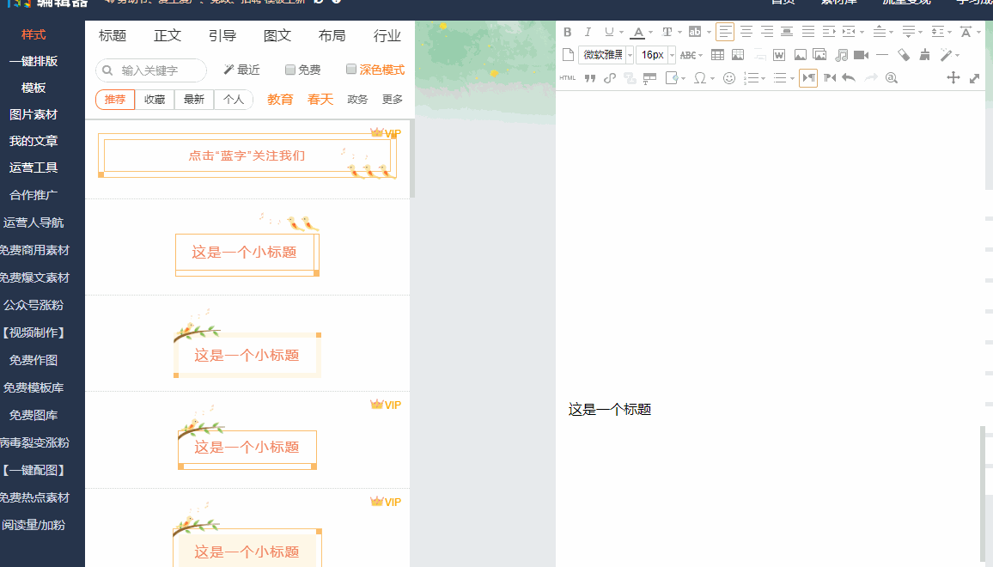The image size is (993, 567).
Task: Open the 模板 templates sidebar section
Action: coord(32,88)
